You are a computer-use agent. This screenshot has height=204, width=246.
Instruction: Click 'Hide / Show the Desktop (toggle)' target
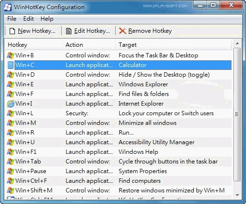tap(164, 75)
